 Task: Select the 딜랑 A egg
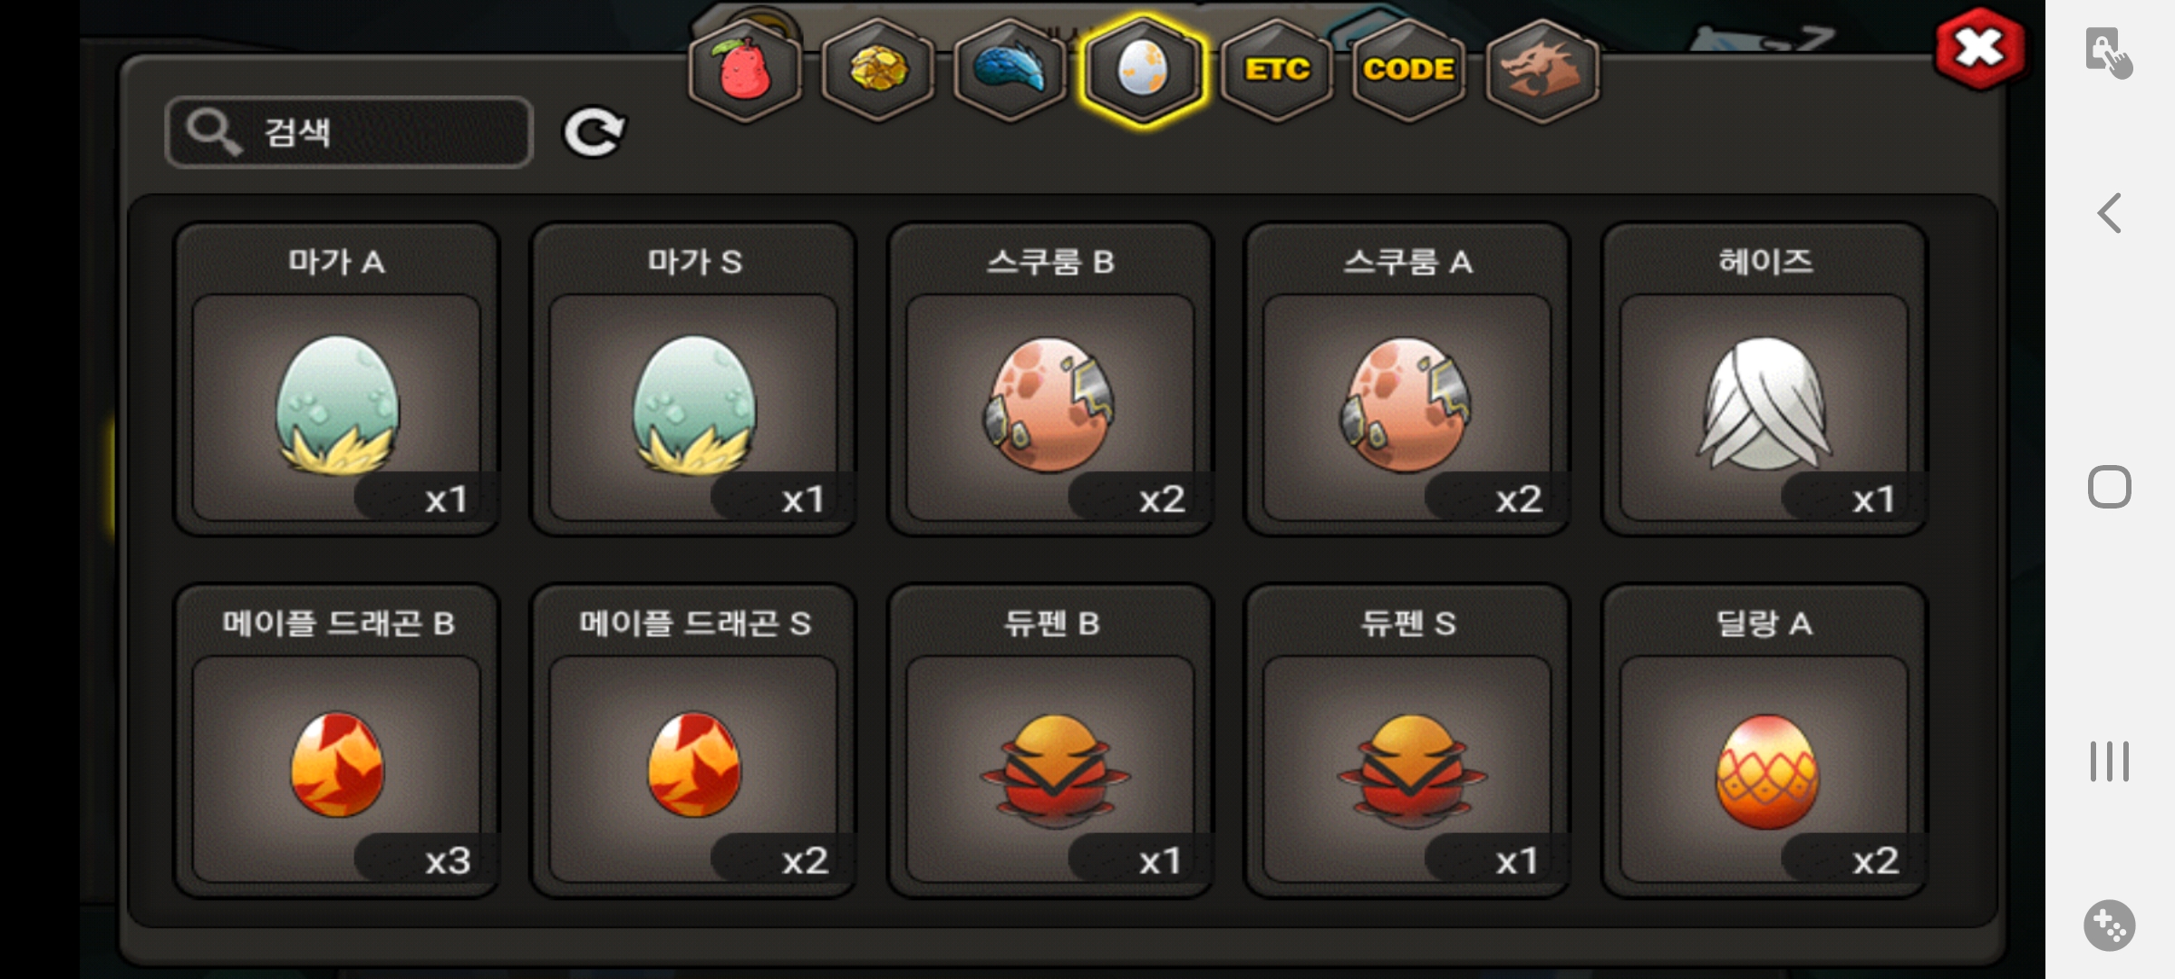coord(1764,741)
